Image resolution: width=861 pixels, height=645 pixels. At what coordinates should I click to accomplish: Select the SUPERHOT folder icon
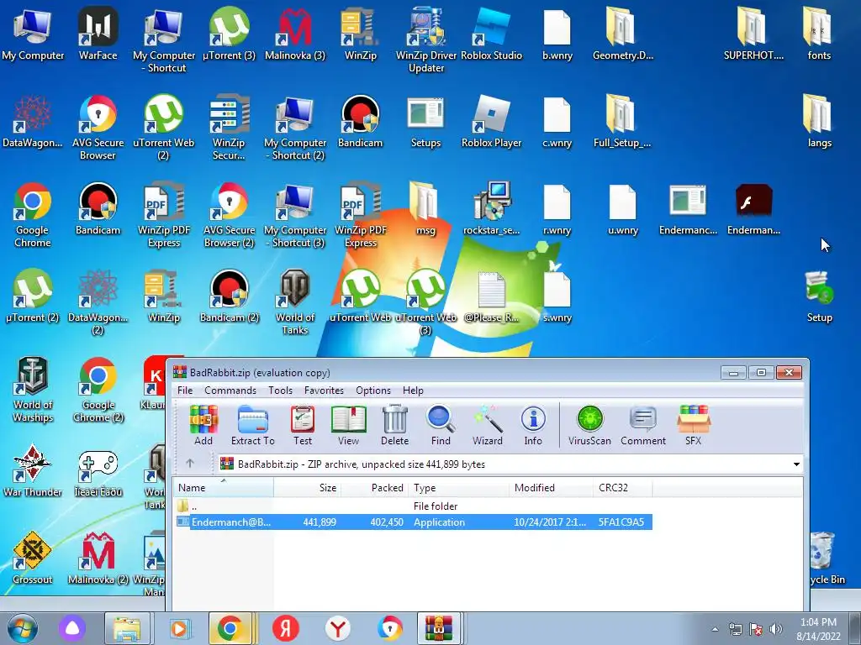(753, 34)
